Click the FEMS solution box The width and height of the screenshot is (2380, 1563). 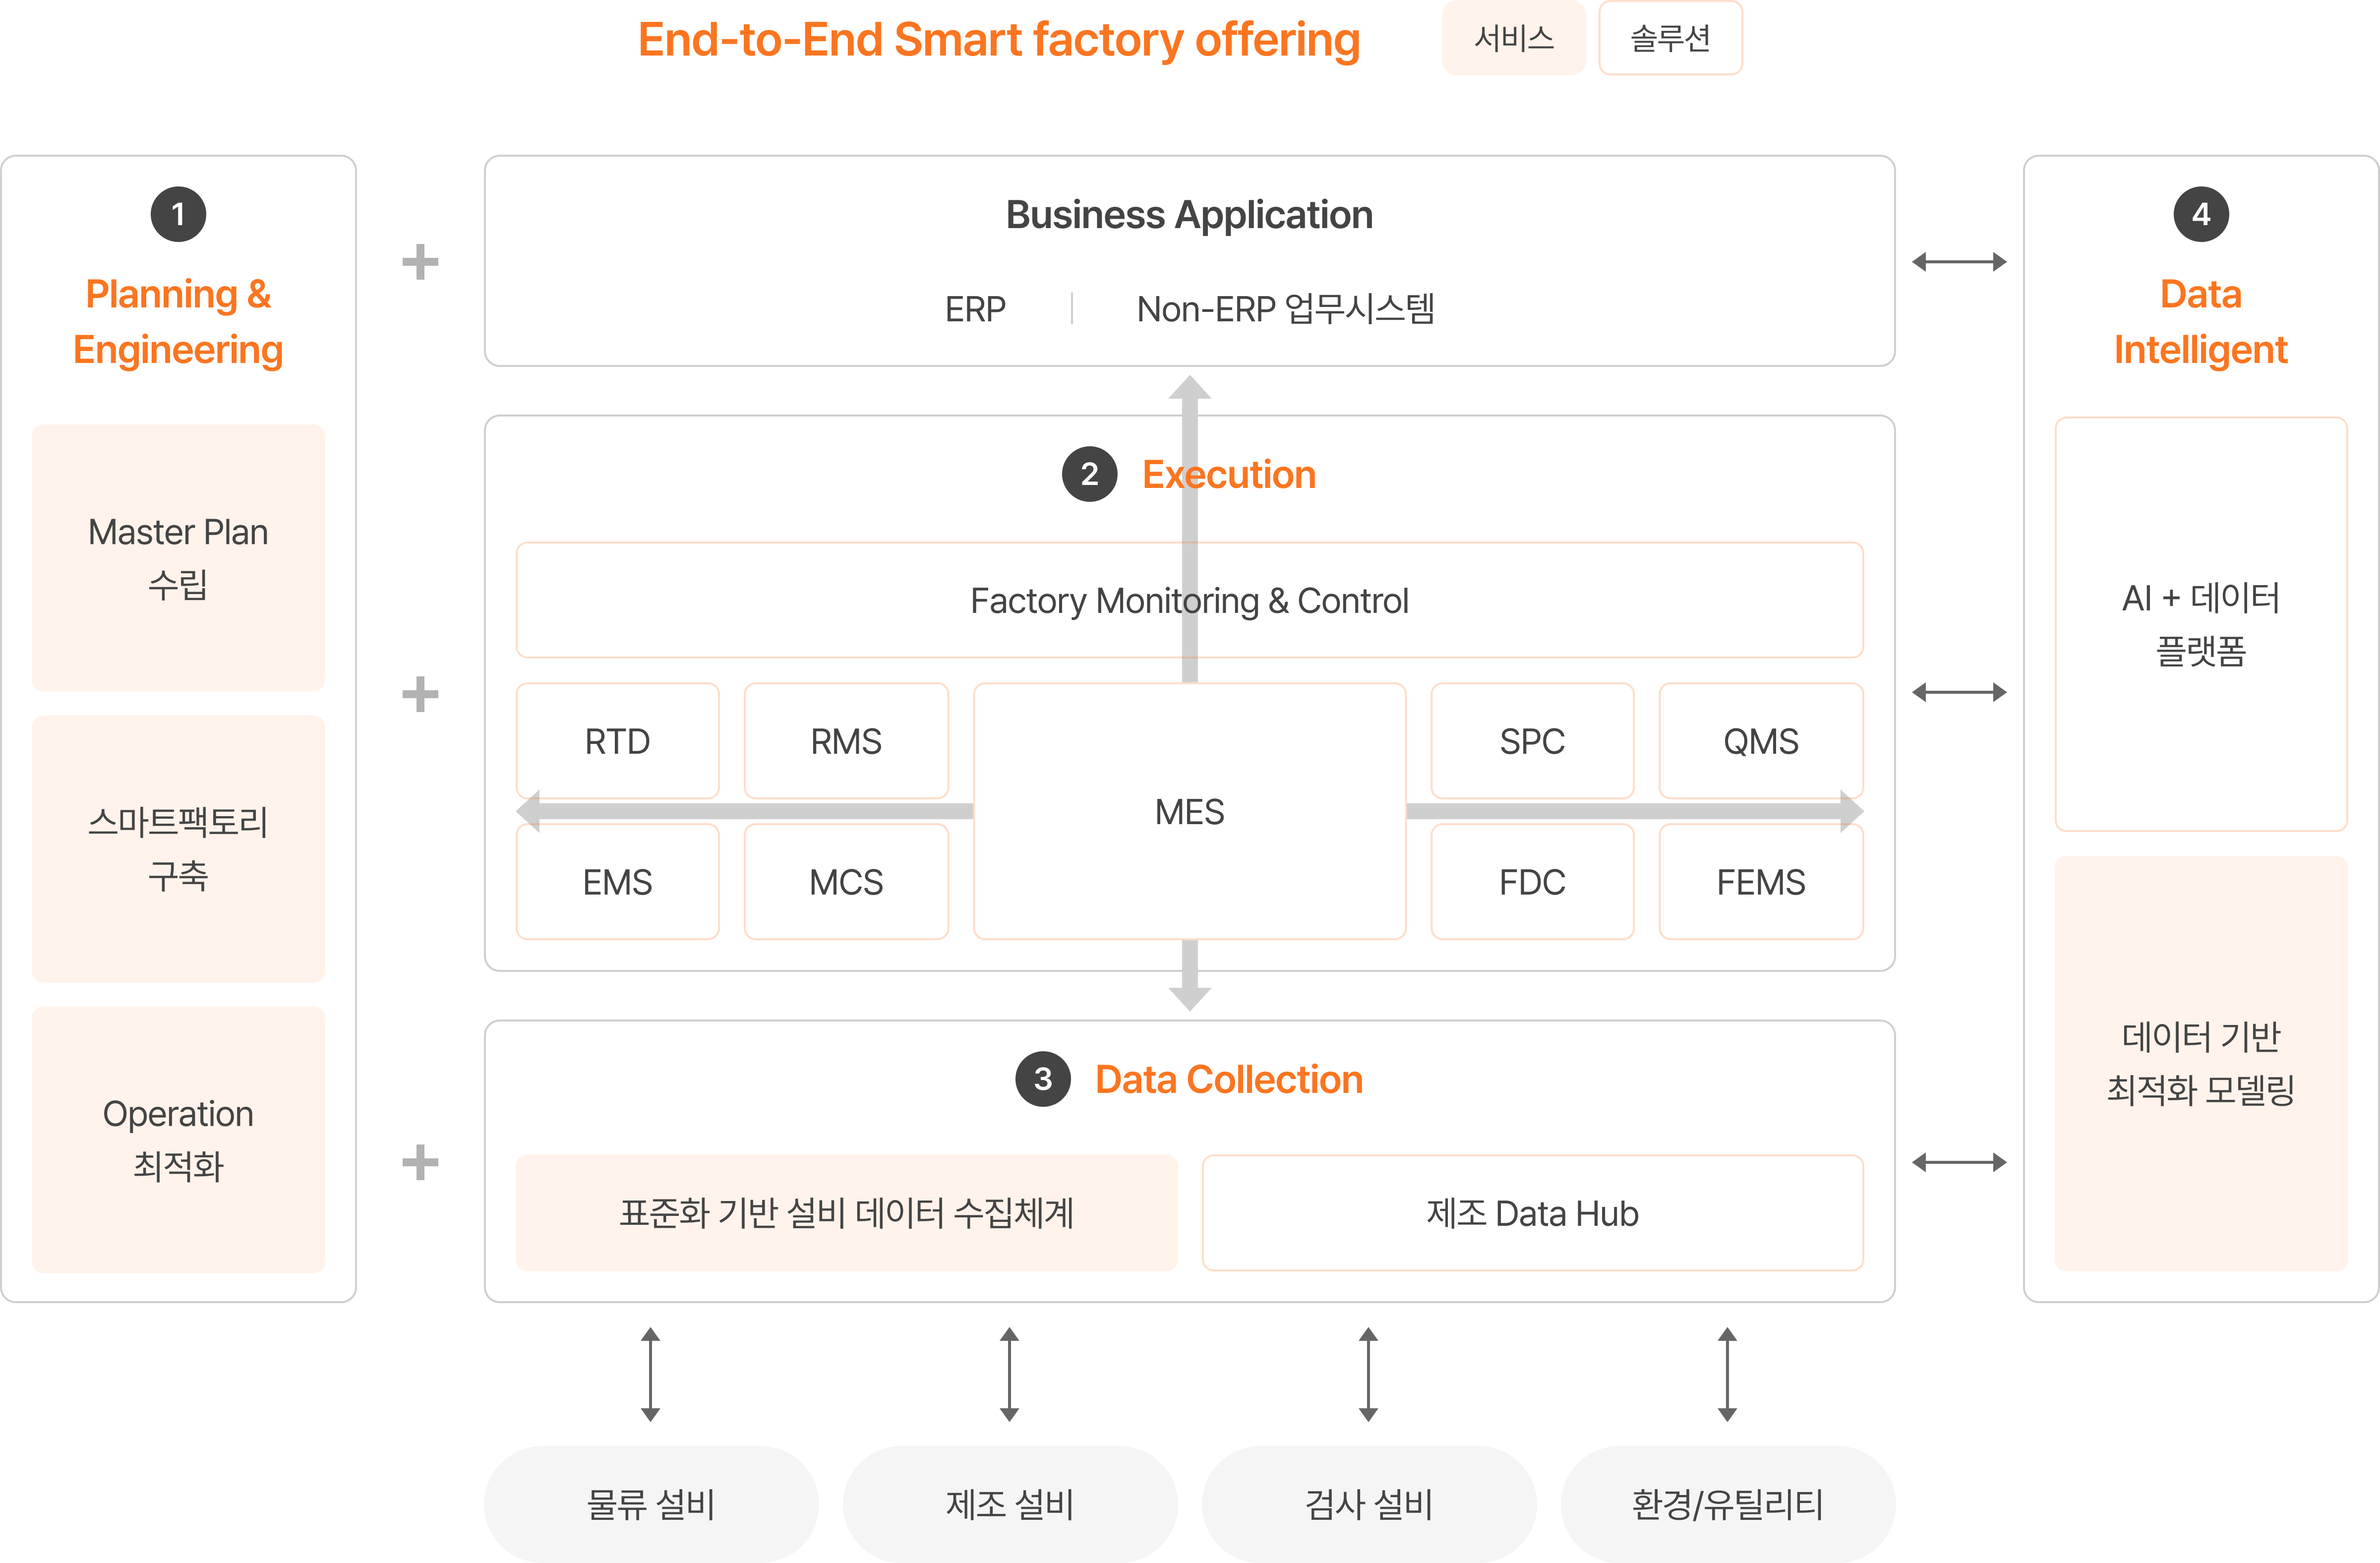click(1760, 883)
